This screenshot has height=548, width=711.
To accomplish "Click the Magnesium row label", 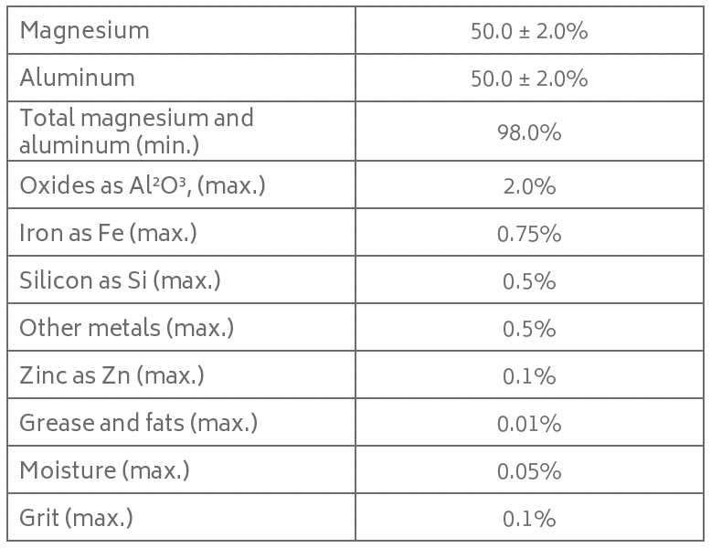I will click(x=84, y=31).
